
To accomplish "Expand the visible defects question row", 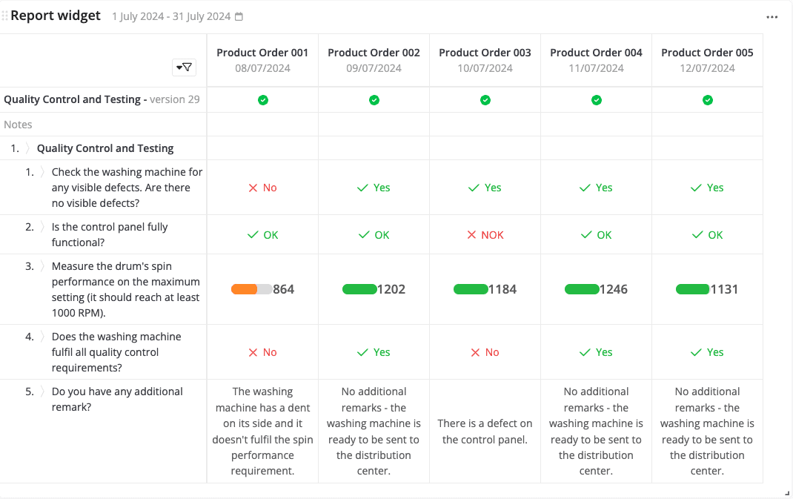I will coord(41,172).
